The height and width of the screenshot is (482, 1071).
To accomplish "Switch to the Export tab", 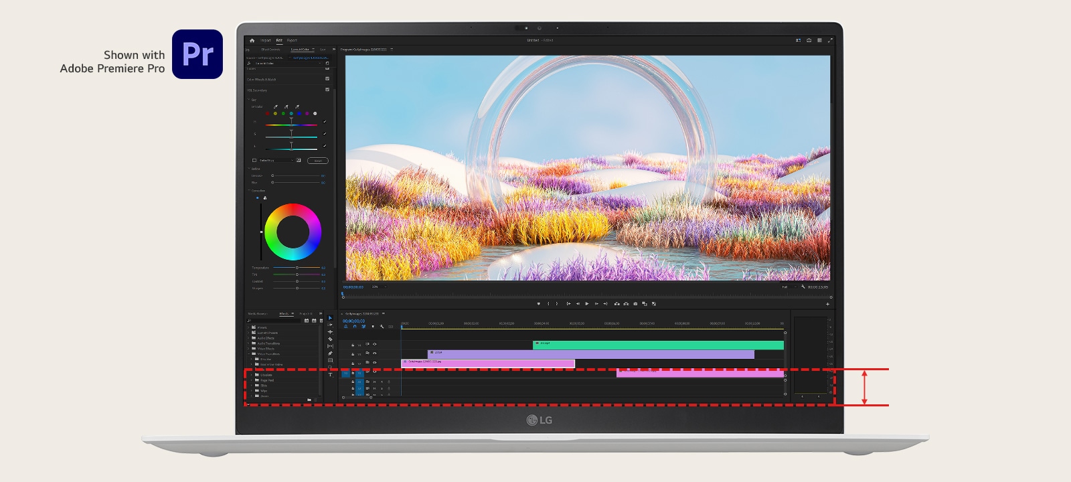I will tap(292, 40).
